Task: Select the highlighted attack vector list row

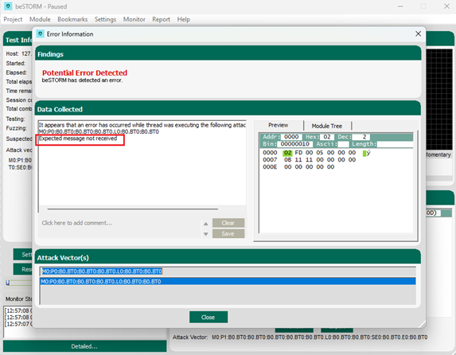Action: pos(228,282)
